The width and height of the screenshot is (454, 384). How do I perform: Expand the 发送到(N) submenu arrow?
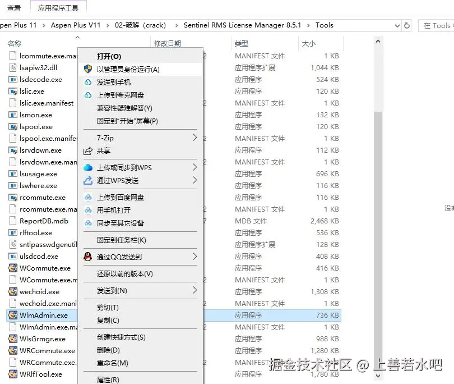pos(195,290)
